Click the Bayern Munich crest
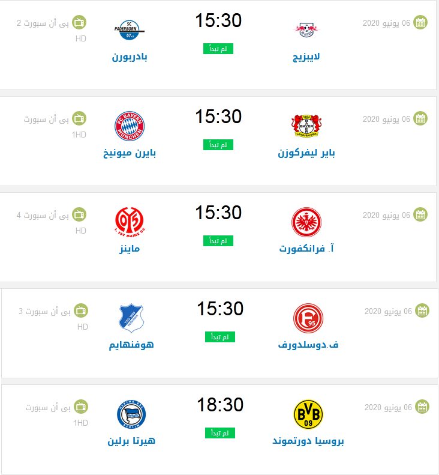Viewport: 439px width, 475px height. pos(130,126)
